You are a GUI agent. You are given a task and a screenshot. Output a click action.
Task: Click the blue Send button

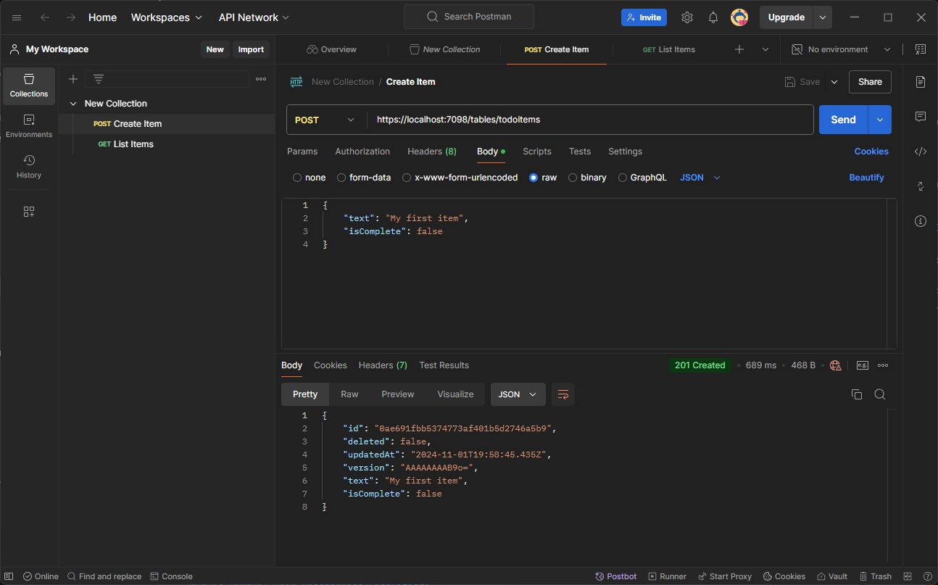point(843,120)
